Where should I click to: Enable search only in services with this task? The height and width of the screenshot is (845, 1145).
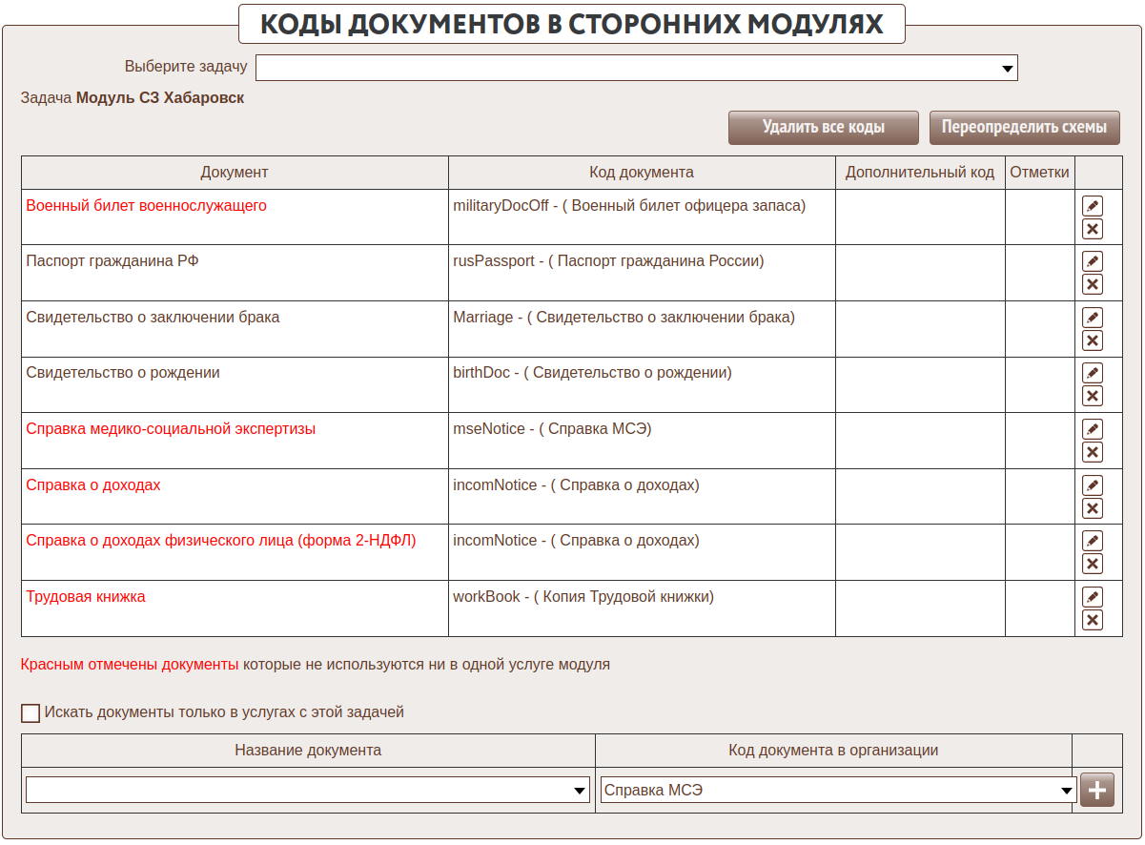coord(31,712)
